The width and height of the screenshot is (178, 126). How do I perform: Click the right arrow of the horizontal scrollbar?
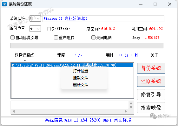click(x=126, y=111)
